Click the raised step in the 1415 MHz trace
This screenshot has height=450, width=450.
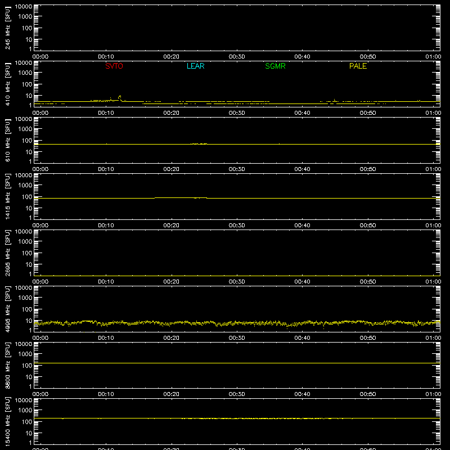181,198
